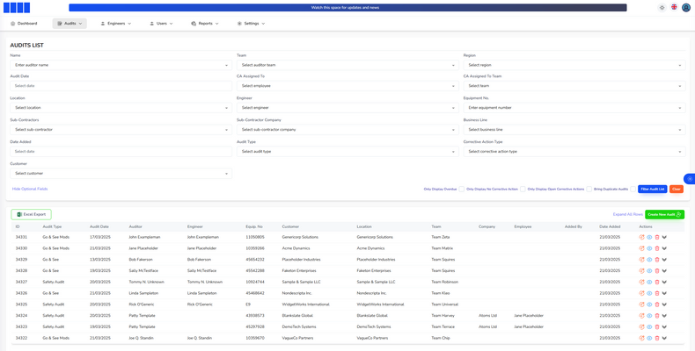Open the Select audit type dropdown
The height and width of the screenshot is (351, 695).
click(347, 151)
